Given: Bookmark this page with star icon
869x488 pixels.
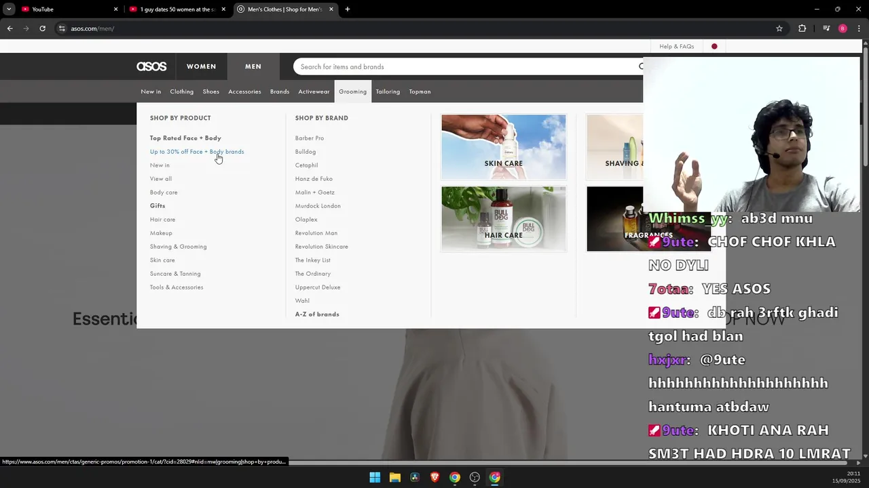Looking at the screenshot, I should (x=779, y=28).
